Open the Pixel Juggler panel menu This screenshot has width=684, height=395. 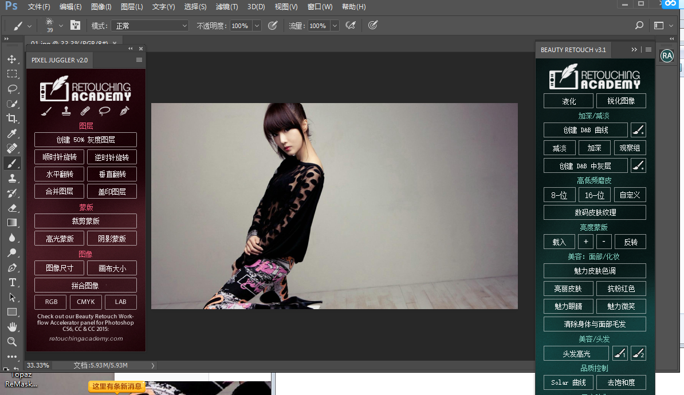139,60
